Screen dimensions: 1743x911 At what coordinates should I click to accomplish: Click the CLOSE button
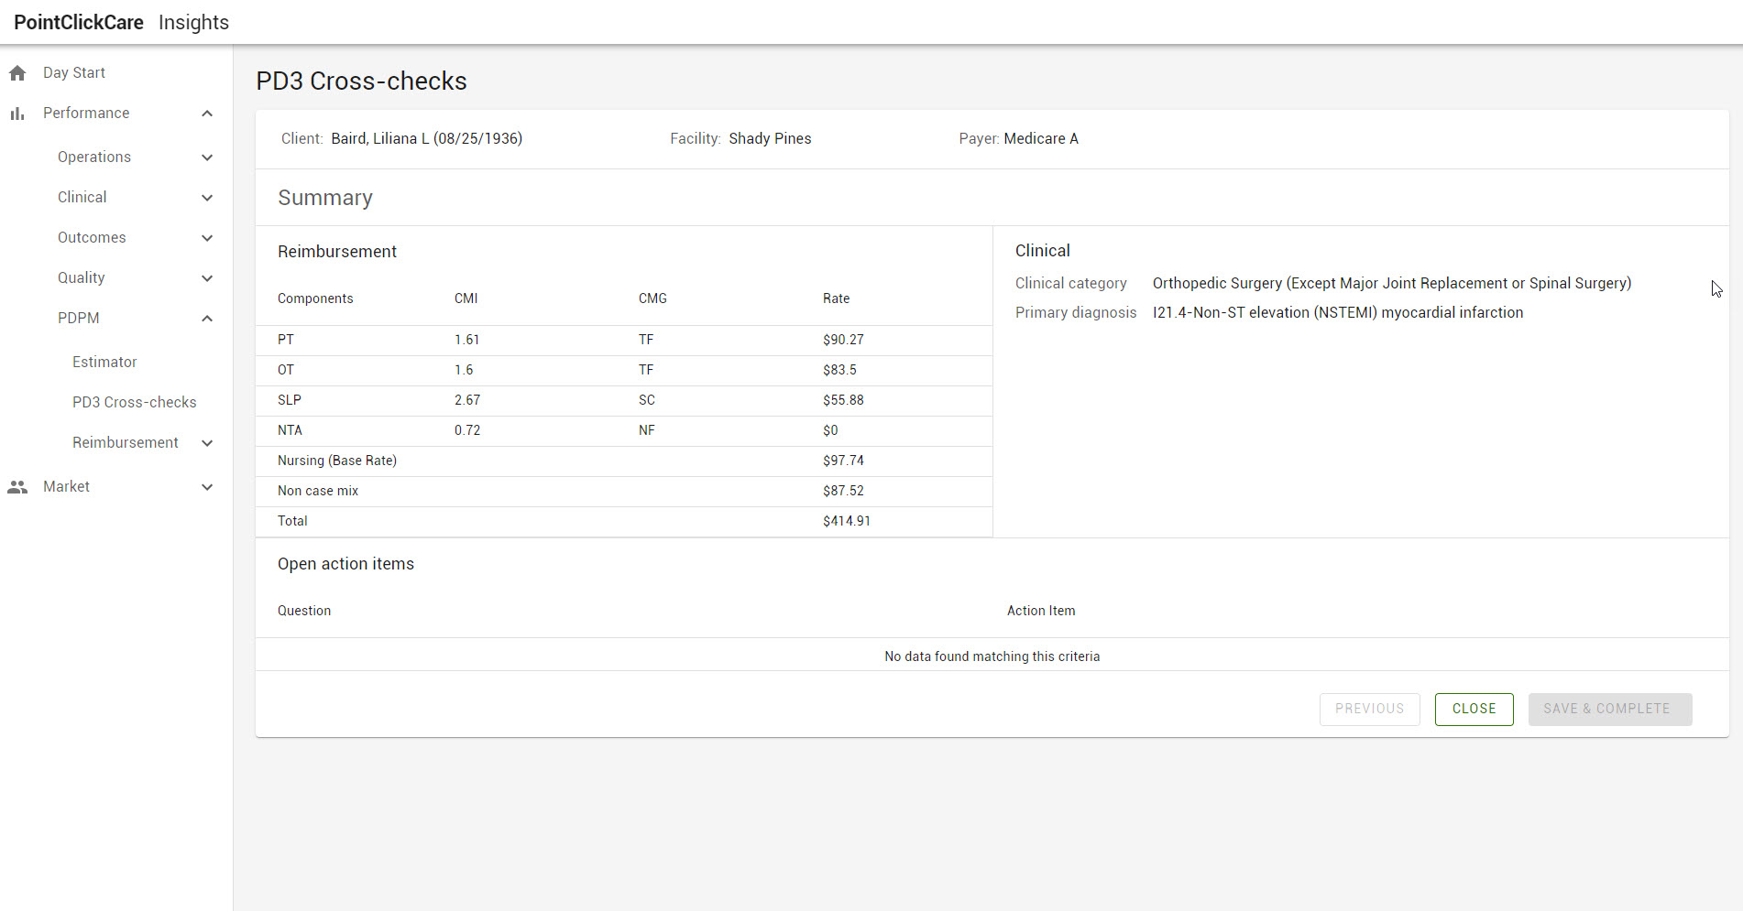[x=1474, y=709]
